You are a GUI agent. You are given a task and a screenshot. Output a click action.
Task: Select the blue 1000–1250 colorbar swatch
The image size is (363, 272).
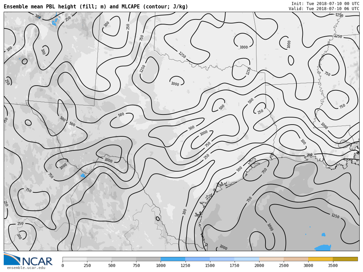[x=173, y=259]
